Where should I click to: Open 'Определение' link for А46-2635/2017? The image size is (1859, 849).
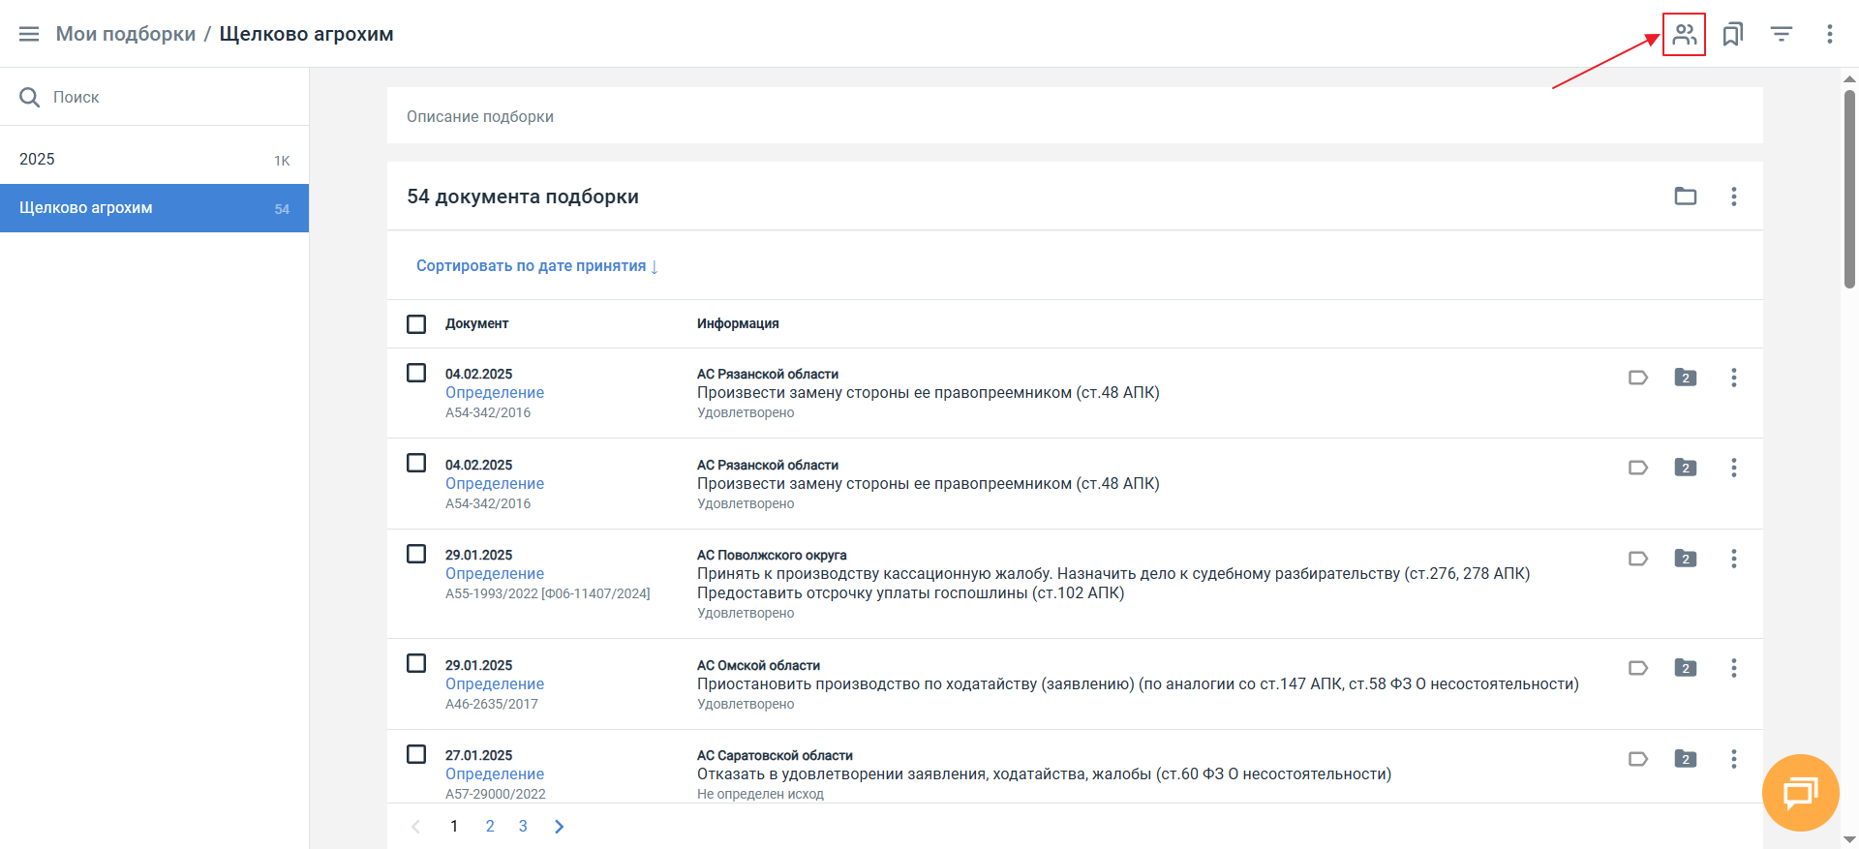[x=495, y=684]
